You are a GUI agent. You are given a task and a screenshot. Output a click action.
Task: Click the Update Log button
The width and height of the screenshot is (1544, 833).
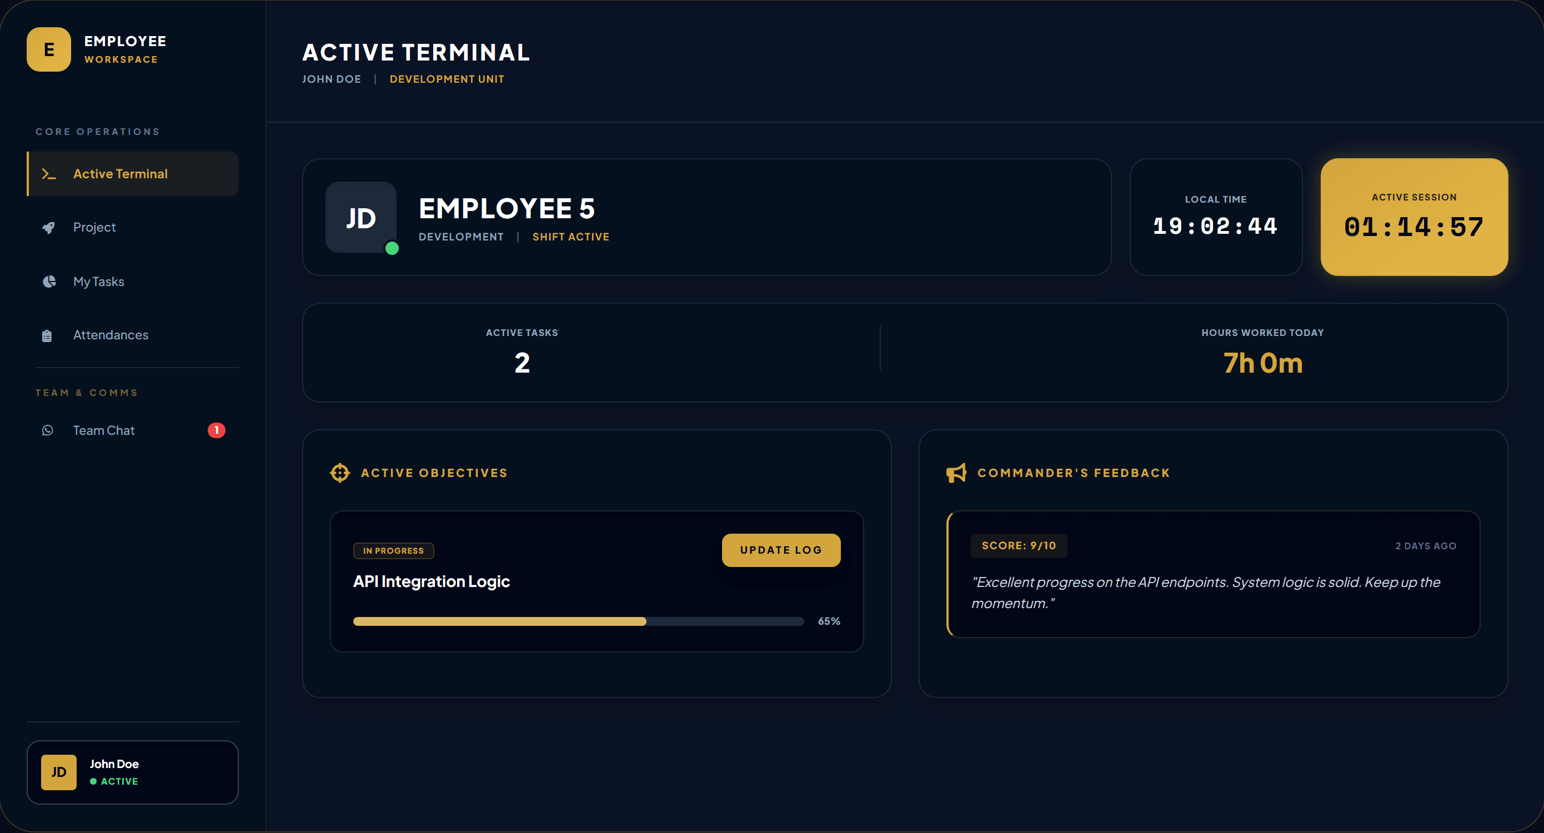(781, 550)
